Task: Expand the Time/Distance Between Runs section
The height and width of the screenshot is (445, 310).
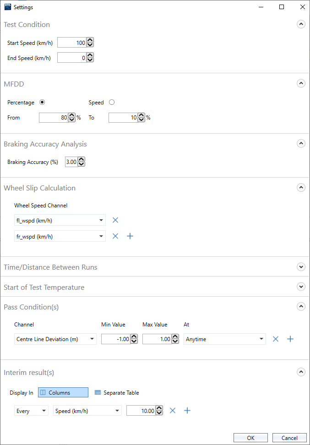Action: coord(301,267)
